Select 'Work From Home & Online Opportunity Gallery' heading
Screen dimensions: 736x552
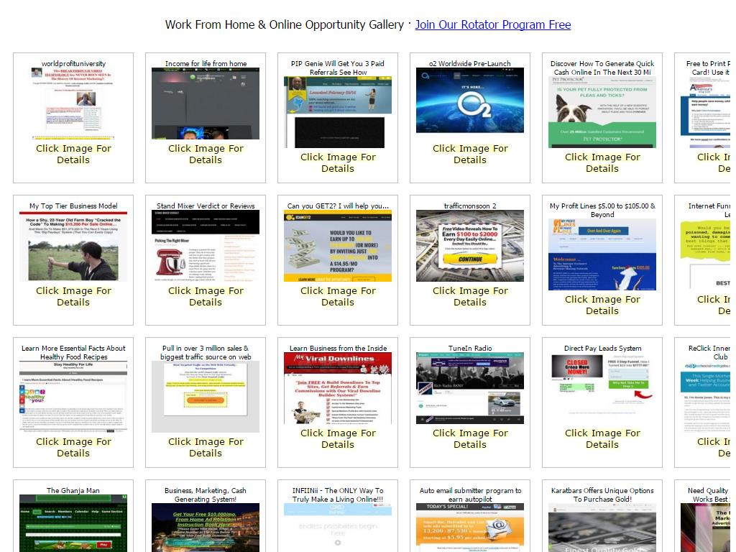pyautogui.click(x=285, y=24)
